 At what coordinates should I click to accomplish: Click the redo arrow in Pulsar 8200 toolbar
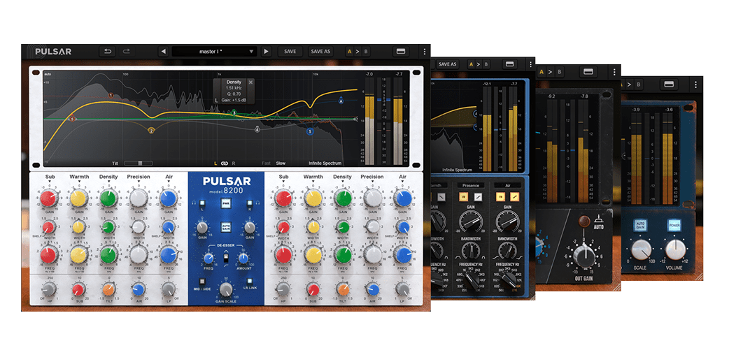(125, 52)
